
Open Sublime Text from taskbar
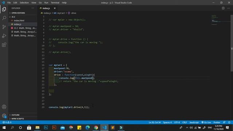(112, 128)
